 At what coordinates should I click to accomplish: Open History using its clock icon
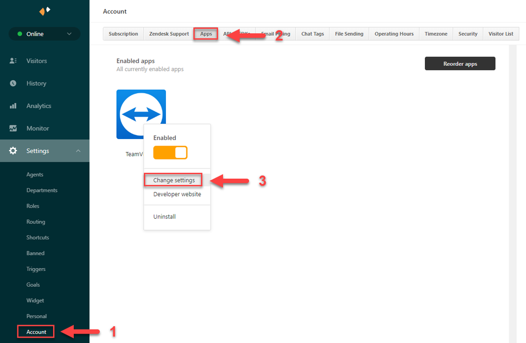(x=13, y=83)
